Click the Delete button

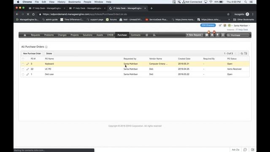point(49,54)
